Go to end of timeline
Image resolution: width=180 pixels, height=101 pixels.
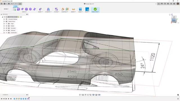click(x=11, y=99)
